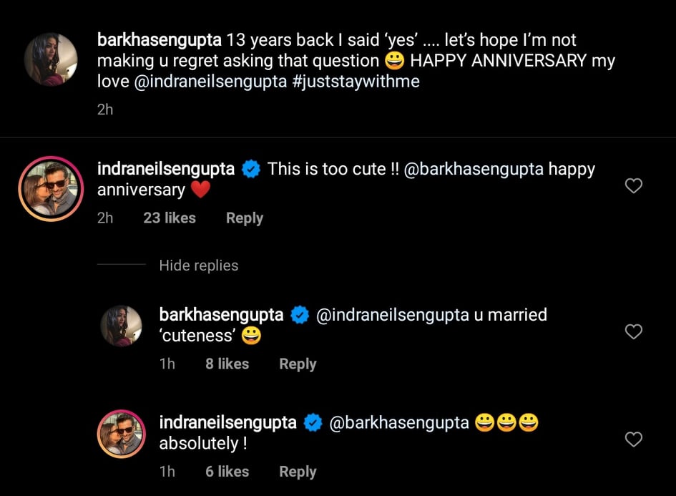Click verified badge beside barkhasengupta's reply username

300,315
